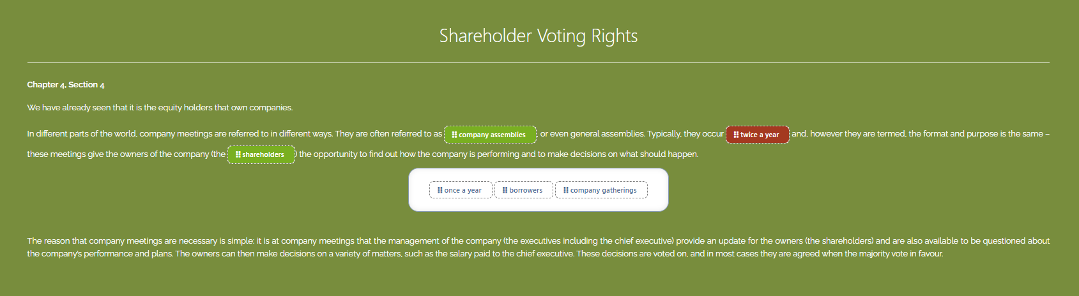Click the sentence starting 'We have already seen'
This screenshot has height=296, width=1079.
160,108
